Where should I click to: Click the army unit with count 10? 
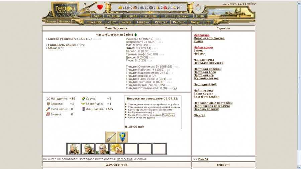pos(102,149)
